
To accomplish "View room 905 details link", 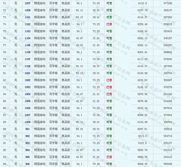I will coord(27,157).
